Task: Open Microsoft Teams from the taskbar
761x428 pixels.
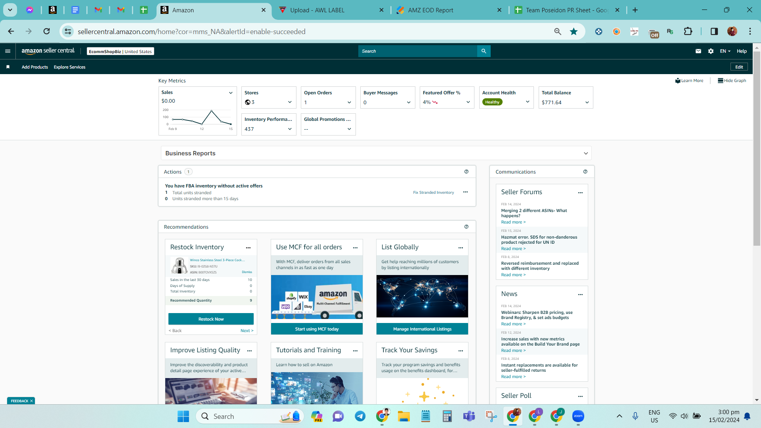Action: (469, 416)
